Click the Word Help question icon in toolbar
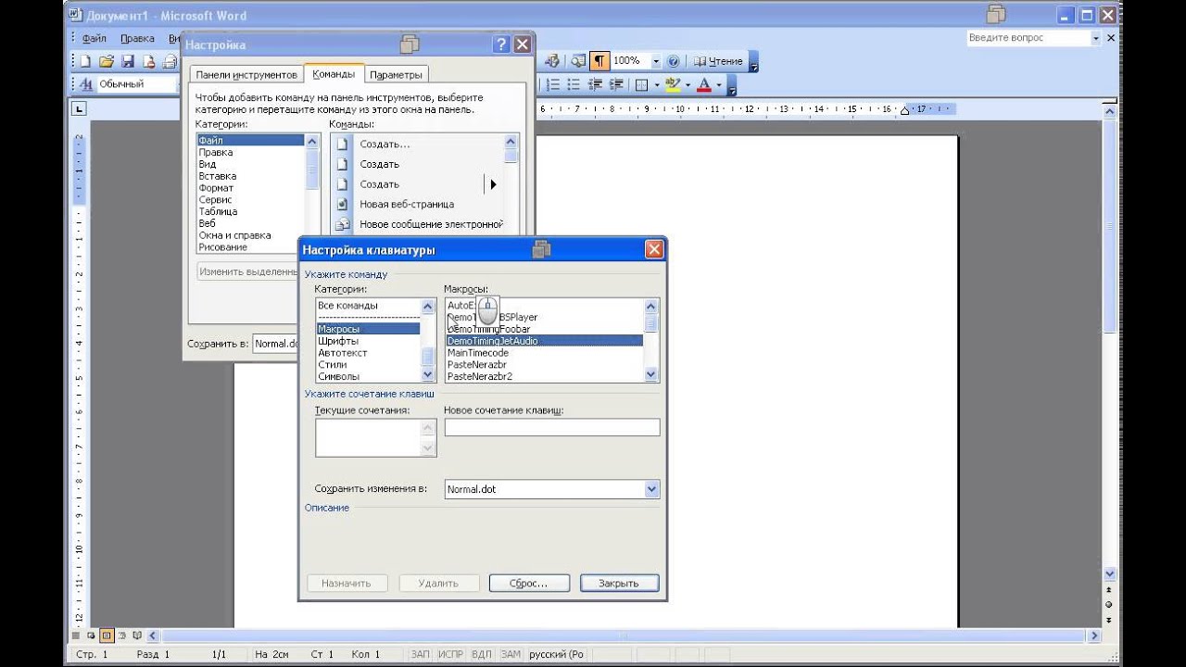1186x667 pixels. tap(674, 61)
